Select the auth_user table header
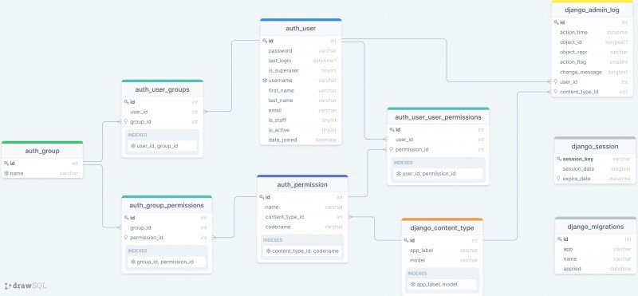This screenshot has height=296, width=638. (x=301, y=29)
